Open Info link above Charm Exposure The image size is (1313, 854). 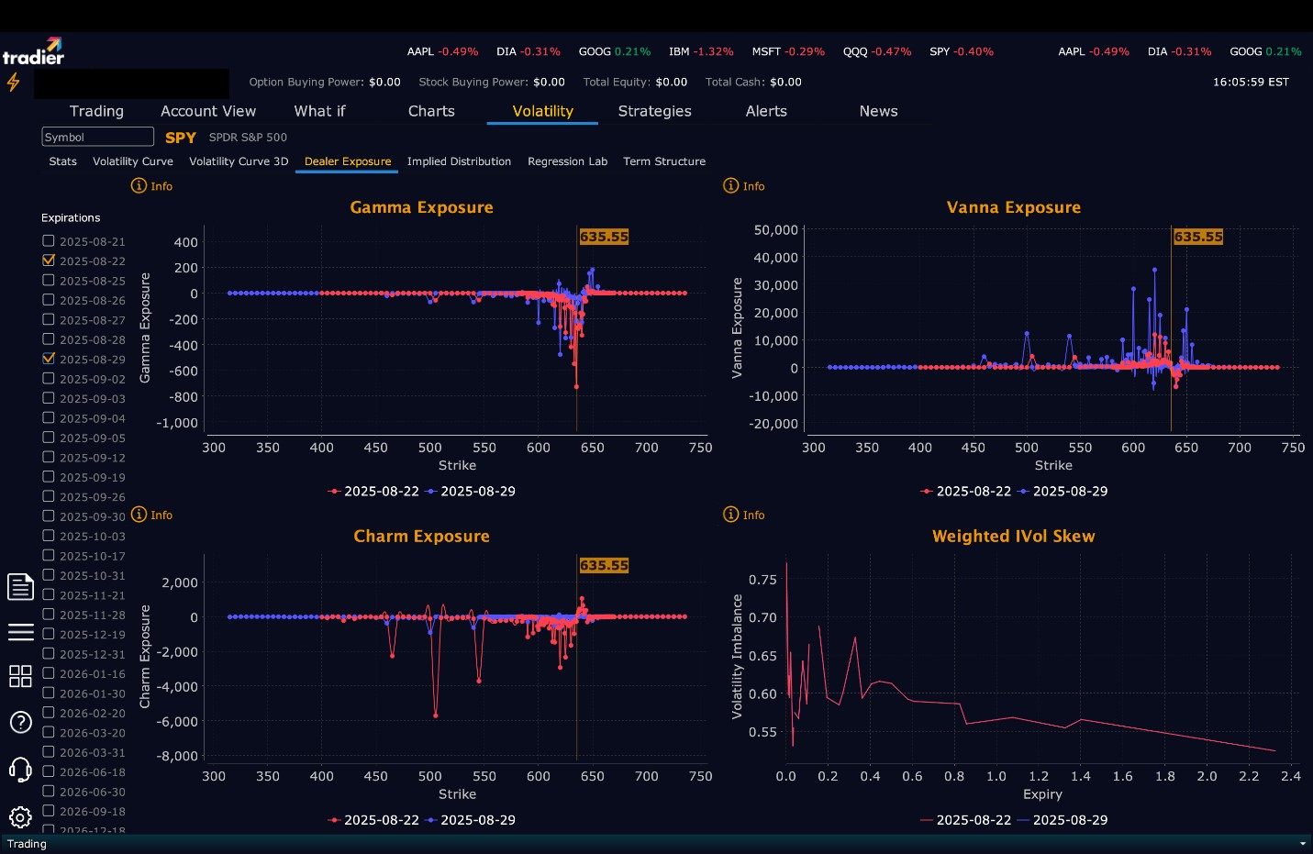coord(152,515)
